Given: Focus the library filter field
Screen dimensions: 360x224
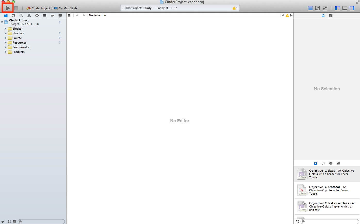Looking at the screenshot, I should click(x=330, y=221).
